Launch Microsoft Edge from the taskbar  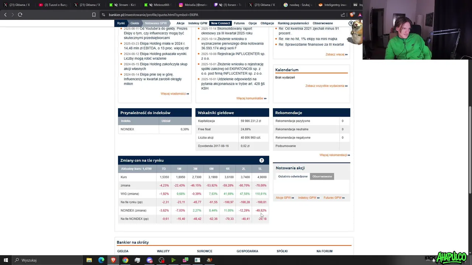101,260
